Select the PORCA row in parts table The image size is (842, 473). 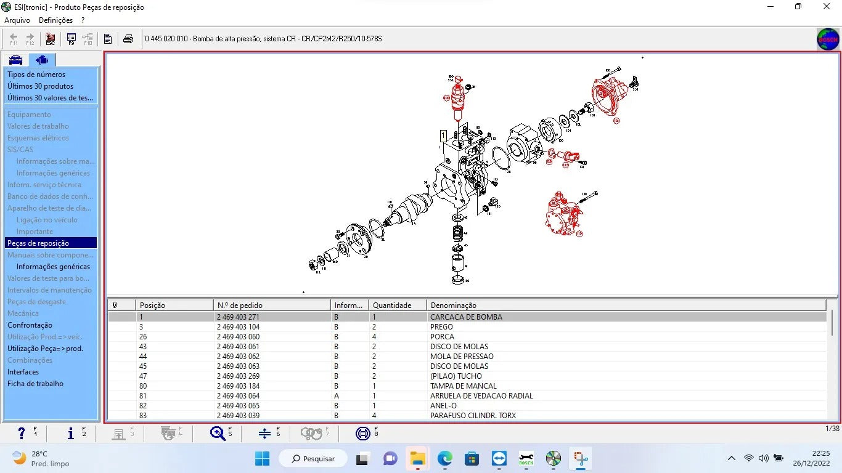pyautogui.click(x=442, y=337)
